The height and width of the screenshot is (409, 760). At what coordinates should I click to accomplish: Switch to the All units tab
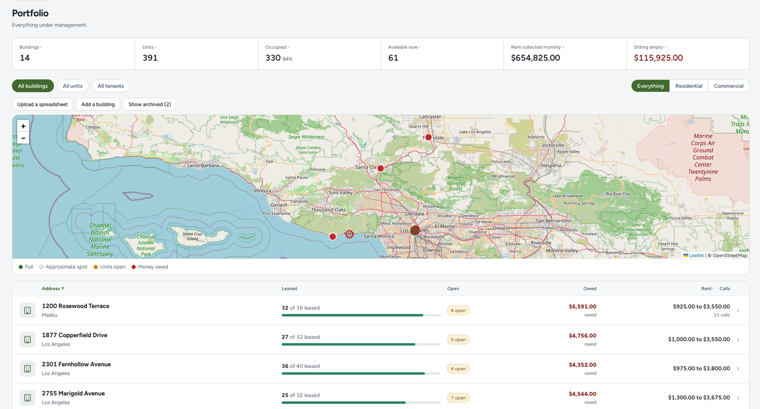pyautogui.click(x=72, y=86)
